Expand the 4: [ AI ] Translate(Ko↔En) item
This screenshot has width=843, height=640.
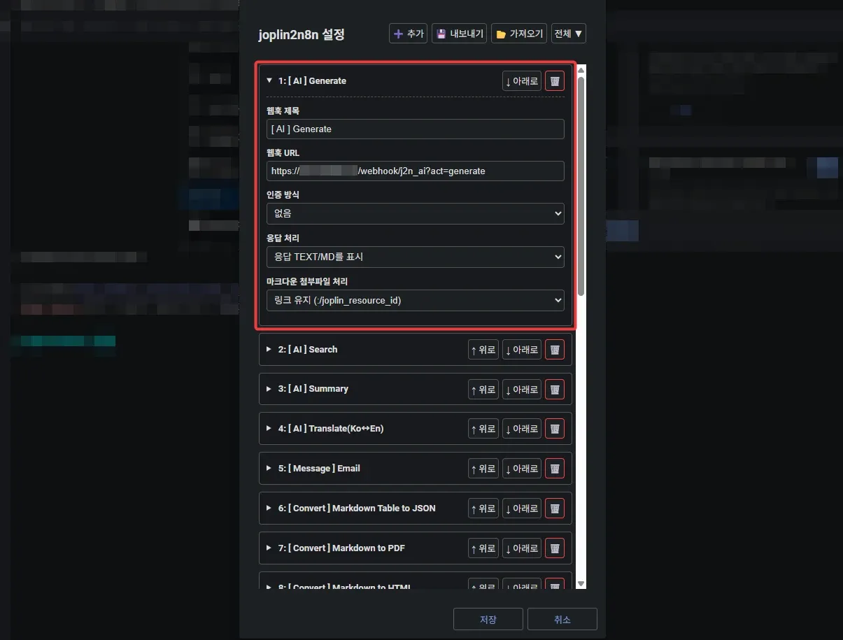pyautogui.click(x=269, y=428)
